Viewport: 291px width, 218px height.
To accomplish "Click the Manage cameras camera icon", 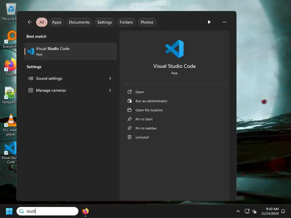I will pyautogui.click(x=31, y=90).
